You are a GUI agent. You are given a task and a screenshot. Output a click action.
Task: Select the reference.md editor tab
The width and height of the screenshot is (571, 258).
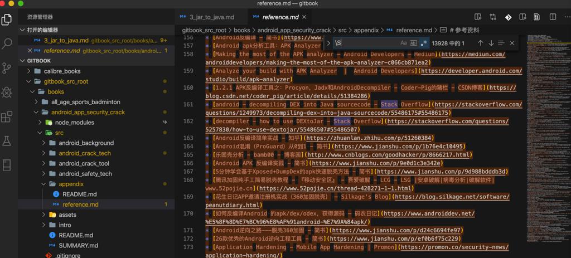(280, 17)
